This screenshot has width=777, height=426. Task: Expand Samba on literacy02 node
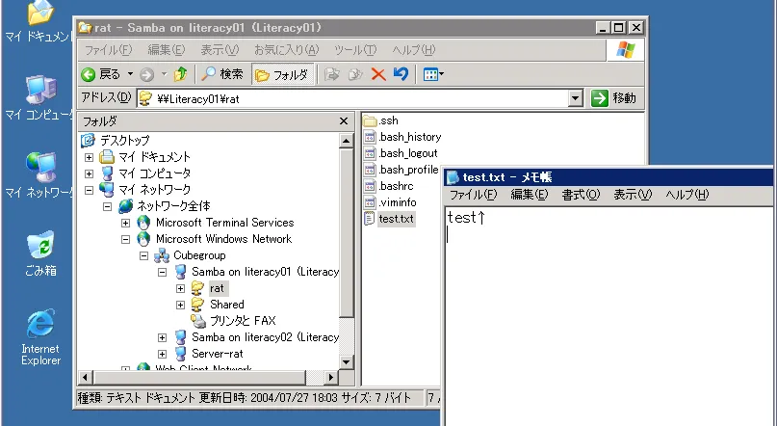point(162,337)
